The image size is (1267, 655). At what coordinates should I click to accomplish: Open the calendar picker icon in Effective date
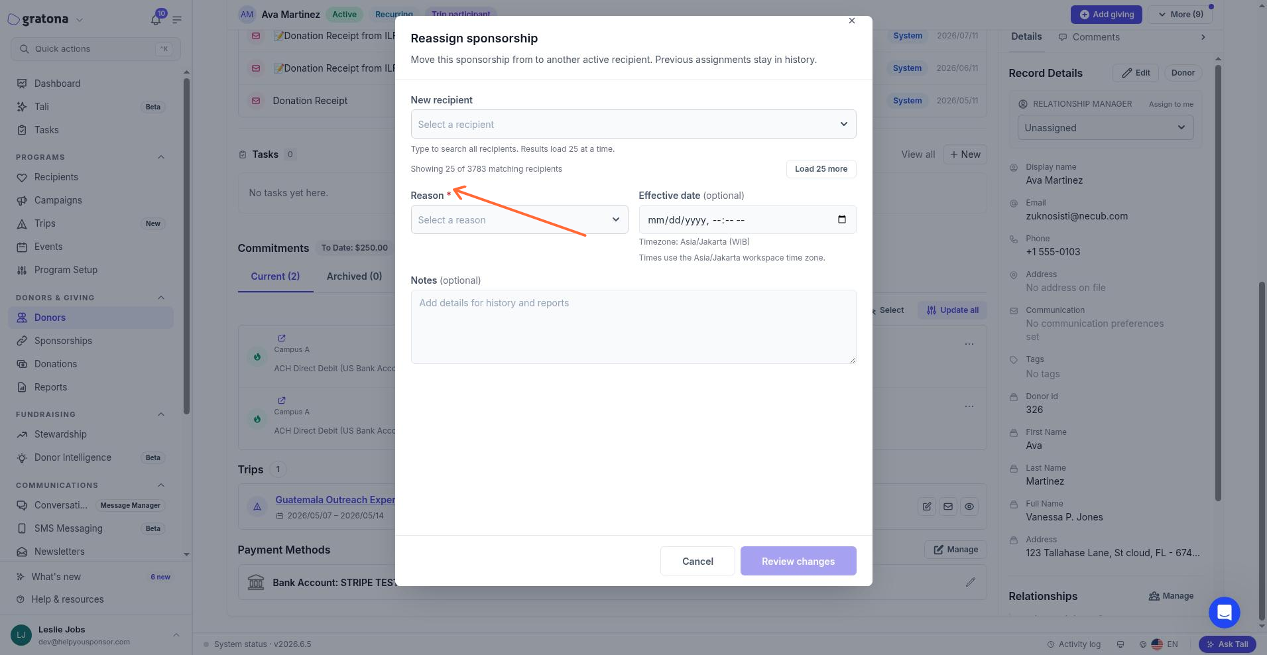click(842, 219)
